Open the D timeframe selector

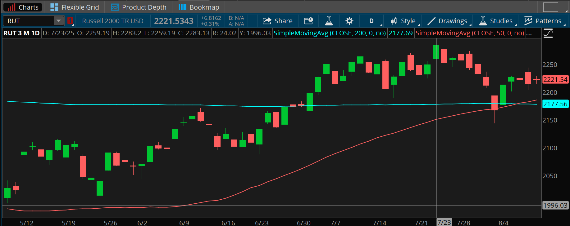click(x=372, y=21)
